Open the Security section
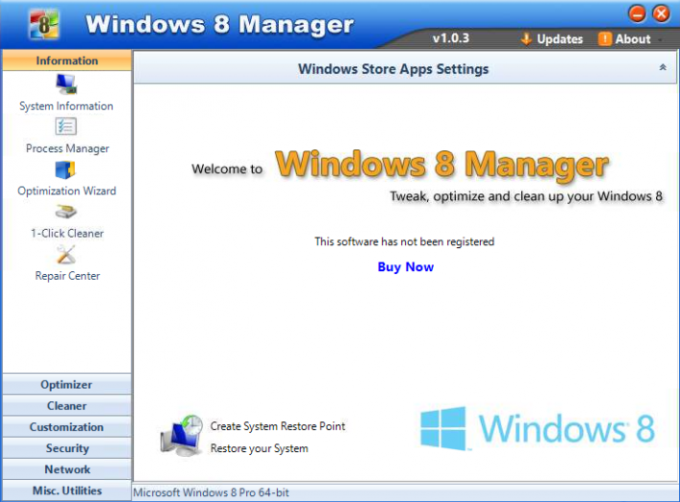The height and width of the screenshot is (502, 680). [x=67, y=448]
